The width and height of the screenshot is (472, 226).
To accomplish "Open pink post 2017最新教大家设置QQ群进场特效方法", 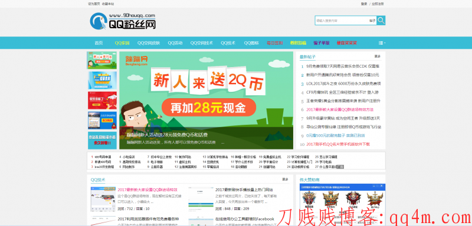I will click(340, 110).
